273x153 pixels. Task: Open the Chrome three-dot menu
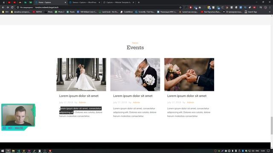point(270,8)
